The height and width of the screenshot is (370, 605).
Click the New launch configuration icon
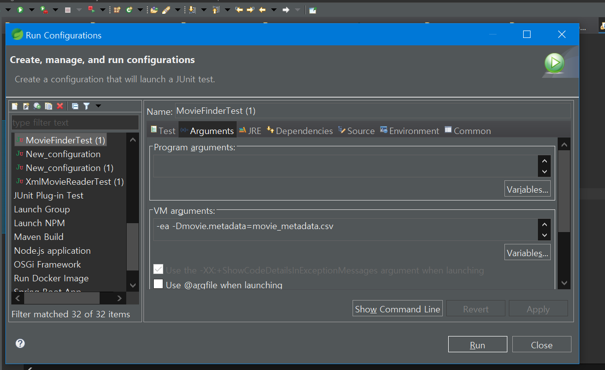click(x=15, y=106)
